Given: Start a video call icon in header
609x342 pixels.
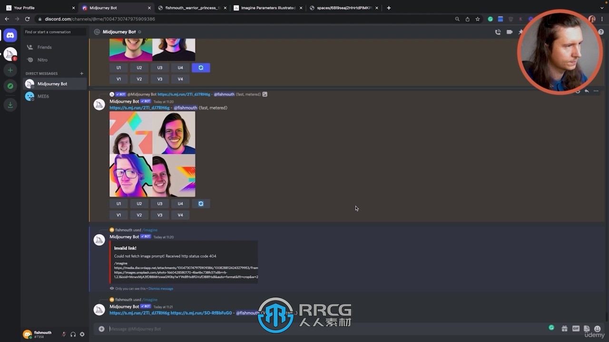Looking at the screenshot, I should pyautogui.click(x=510, y=32).
